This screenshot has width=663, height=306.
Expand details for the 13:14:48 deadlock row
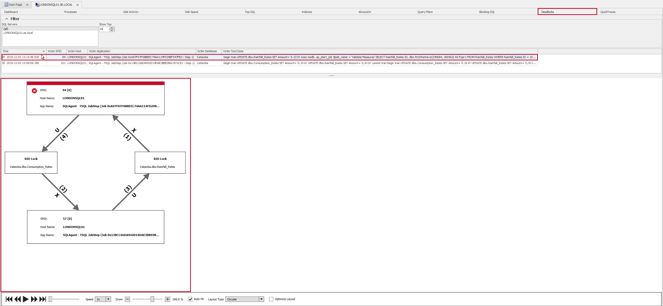pos(4,57)
